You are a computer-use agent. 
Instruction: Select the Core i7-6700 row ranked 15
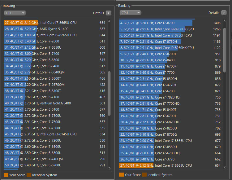pyautogui.click(x=170, y=91)
